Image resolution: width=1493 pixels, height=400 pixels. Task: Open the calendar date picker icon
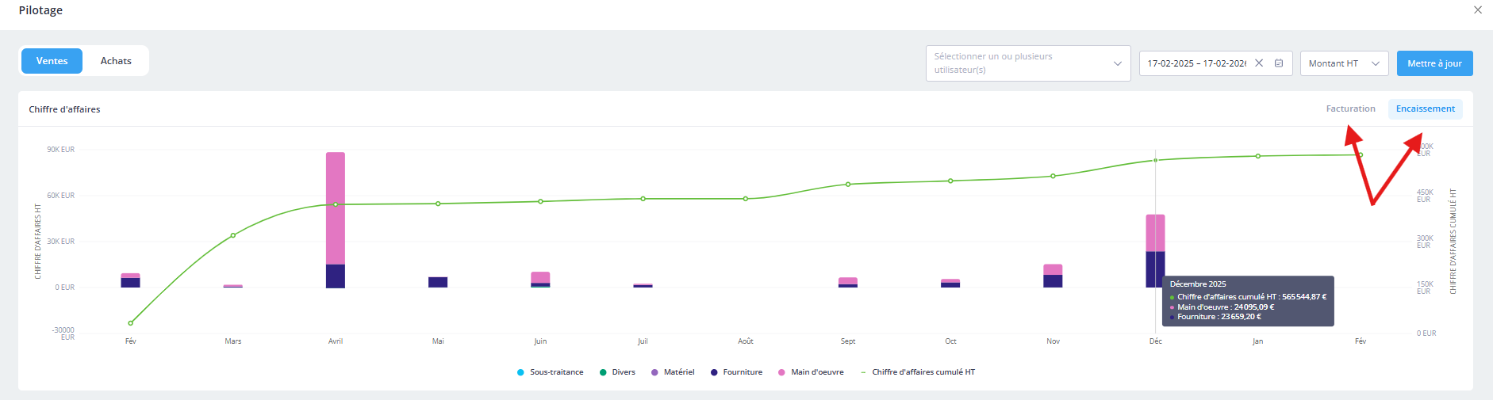click(x=1279, y=63)
